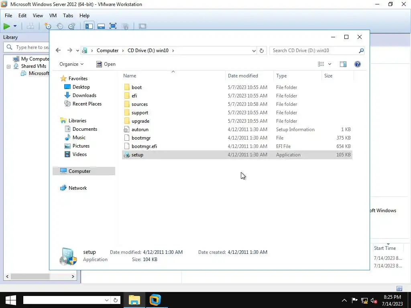The image size is (411, 308).
Task: Open power options arrow beside play button
Action: [x=15, y=26]
